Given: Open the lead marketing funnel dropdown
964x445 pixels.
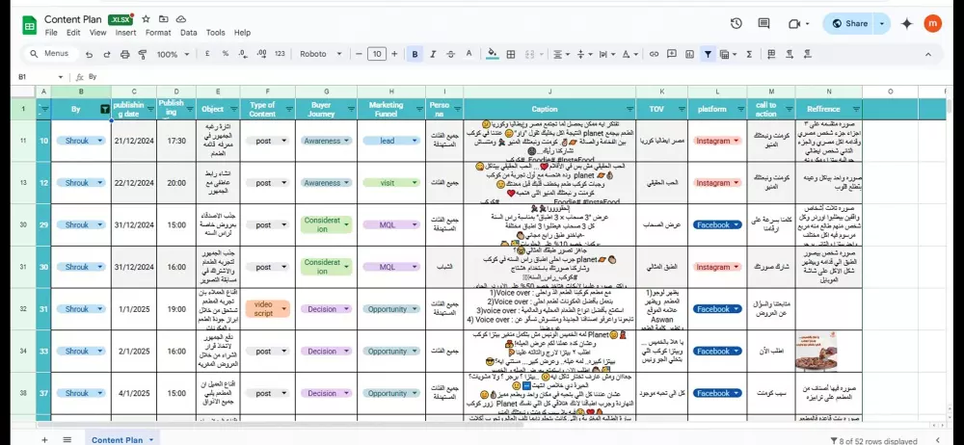Looking at the screenshot, I should point(391,141).
